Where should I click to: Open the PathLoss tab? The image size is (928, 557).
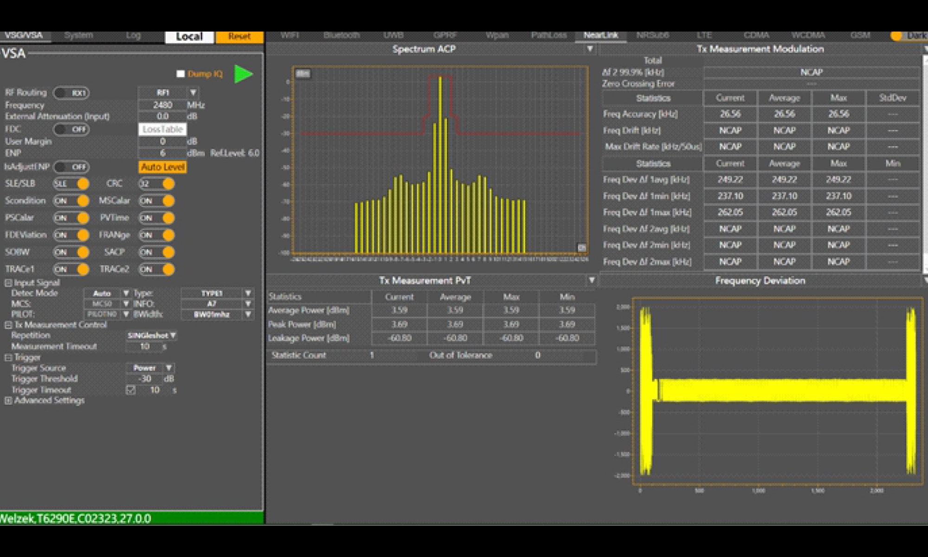[549, 35]
